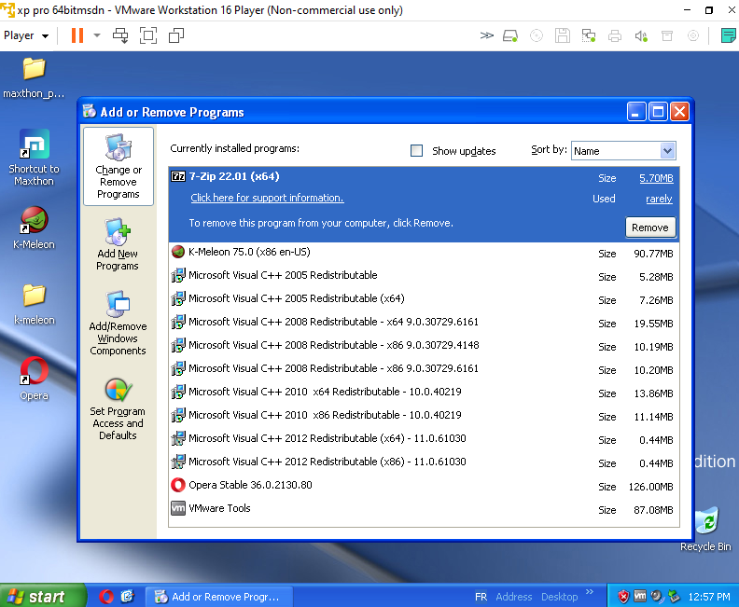The height and width of the screenshot is (607, 739).
Task: Open the Recycle Bin on desktop
Action: coord(705,530)
